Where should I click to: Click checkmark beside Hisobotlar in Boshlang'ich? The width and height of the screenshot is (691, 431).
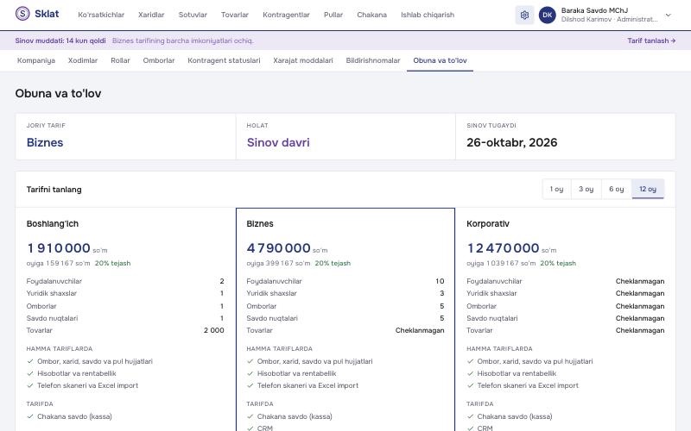[30, 373]
